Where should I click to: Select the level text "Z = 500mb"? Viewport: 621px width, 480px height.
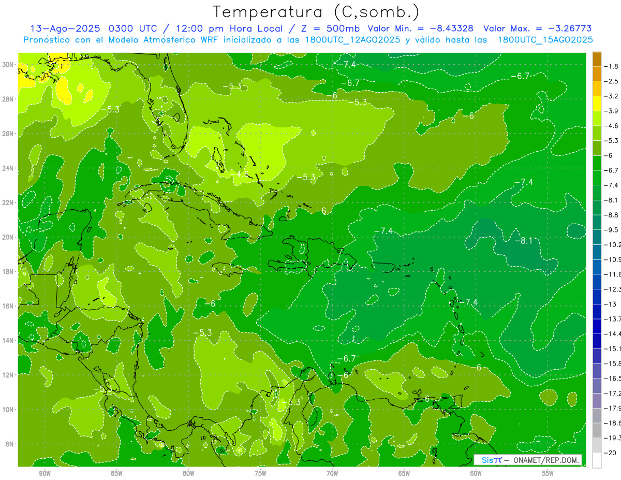331,29
